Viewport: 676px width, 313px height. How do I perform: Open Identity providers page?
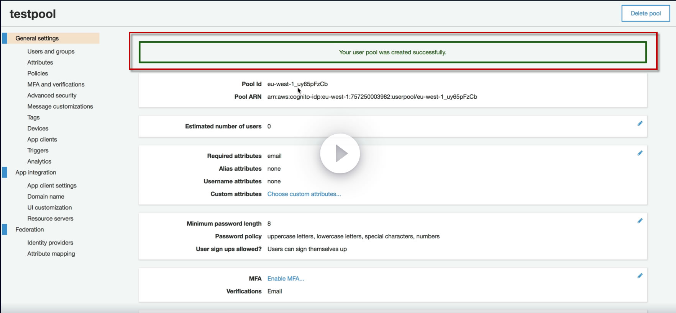pos(50,243)
